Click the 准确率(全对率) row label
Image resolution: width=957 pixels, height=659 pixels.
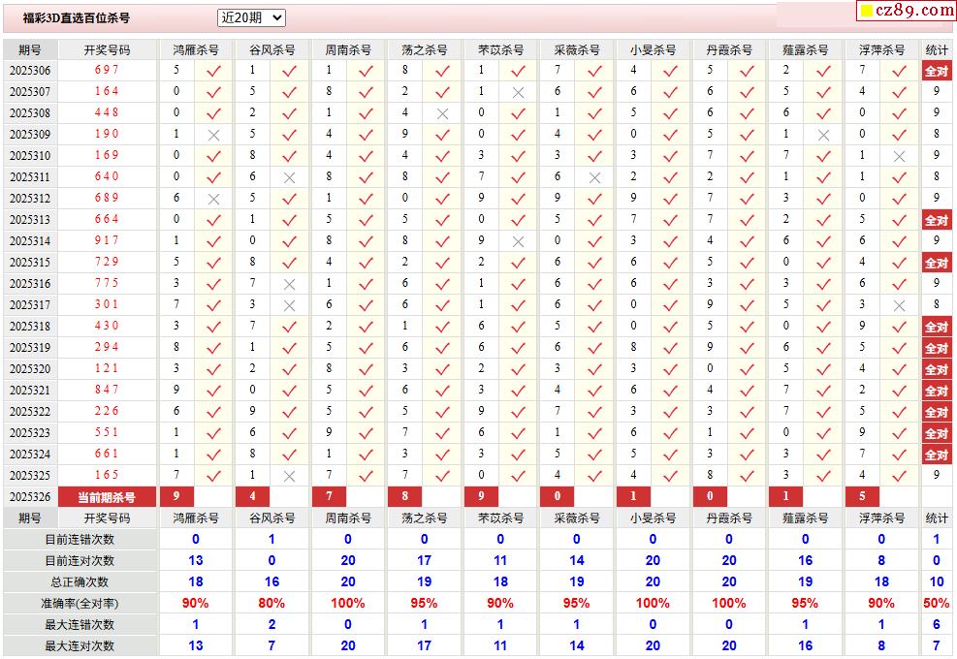80,603
